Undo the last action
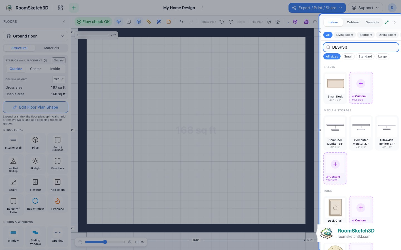401x250 pixels. click(x=181, y=22)
